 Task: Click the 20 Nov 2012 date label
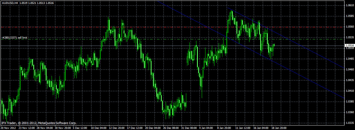pyautogui.click(x=8, y=128)
